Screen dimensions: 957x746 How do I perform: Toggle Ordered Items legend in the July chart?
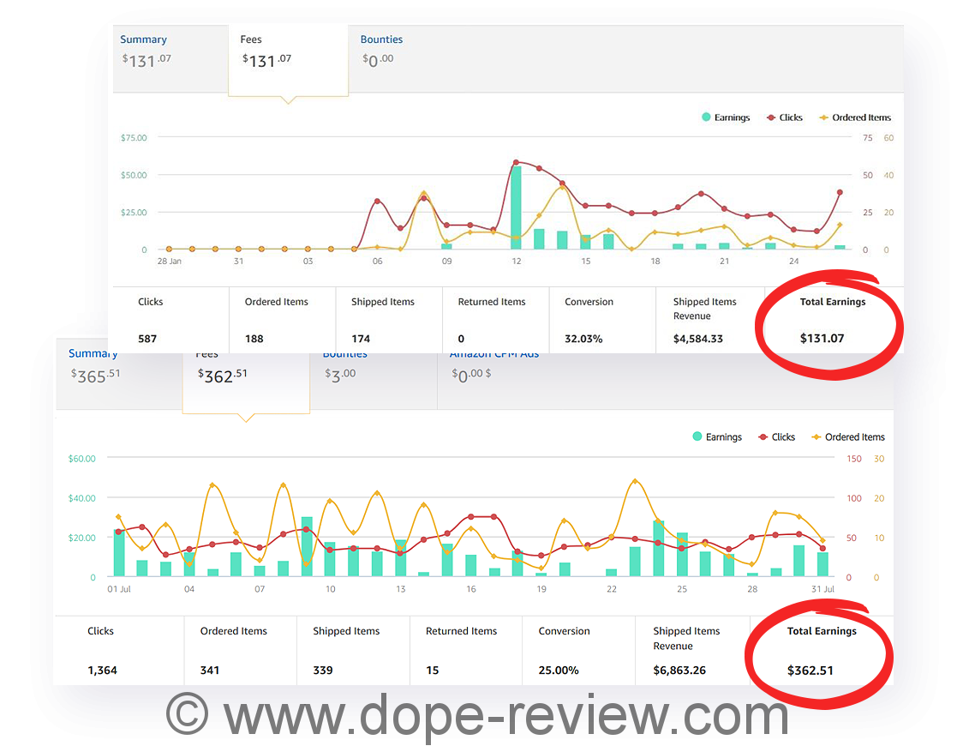[x=846, y=437]
